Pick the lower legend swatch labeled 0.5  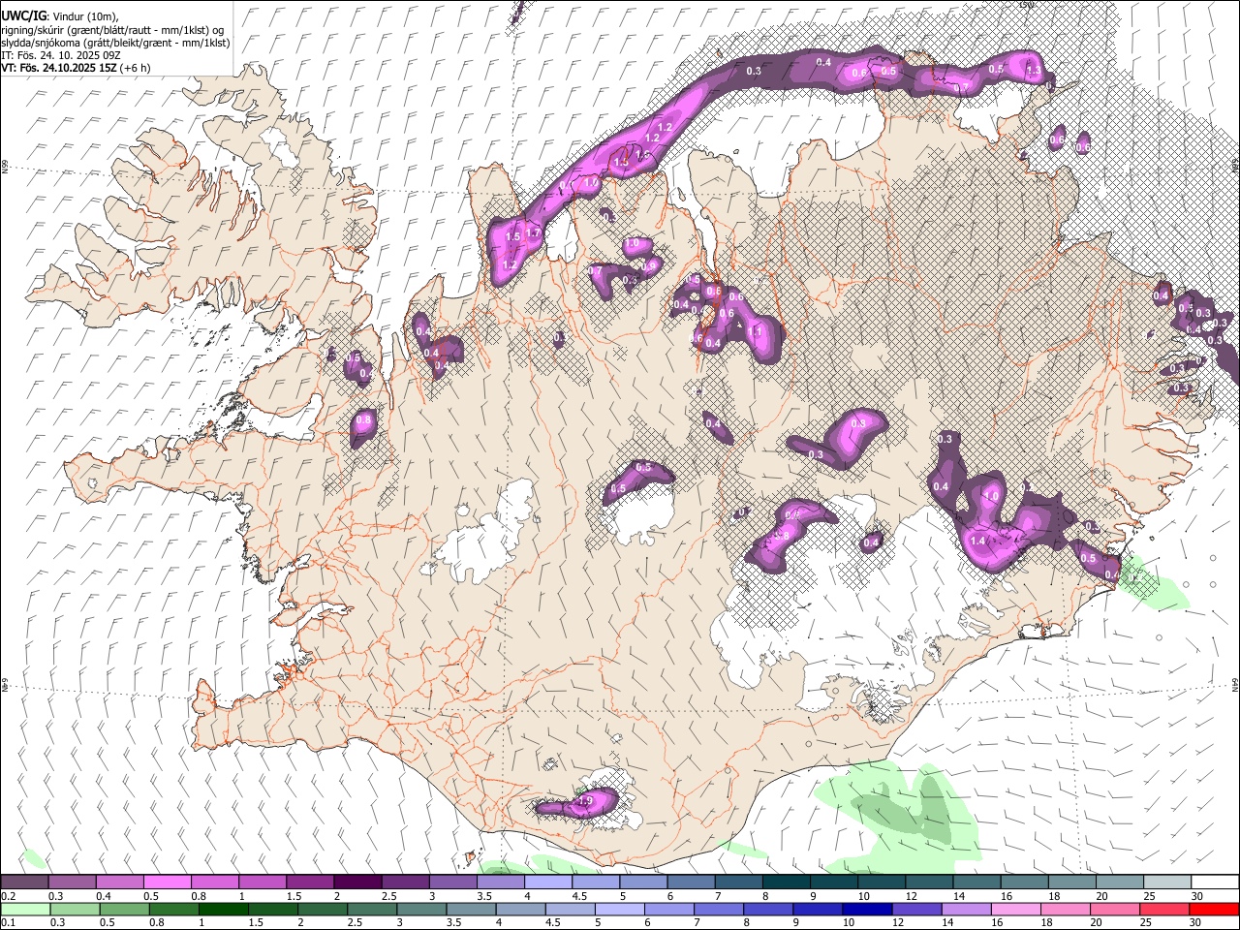(x=124, y=910)
